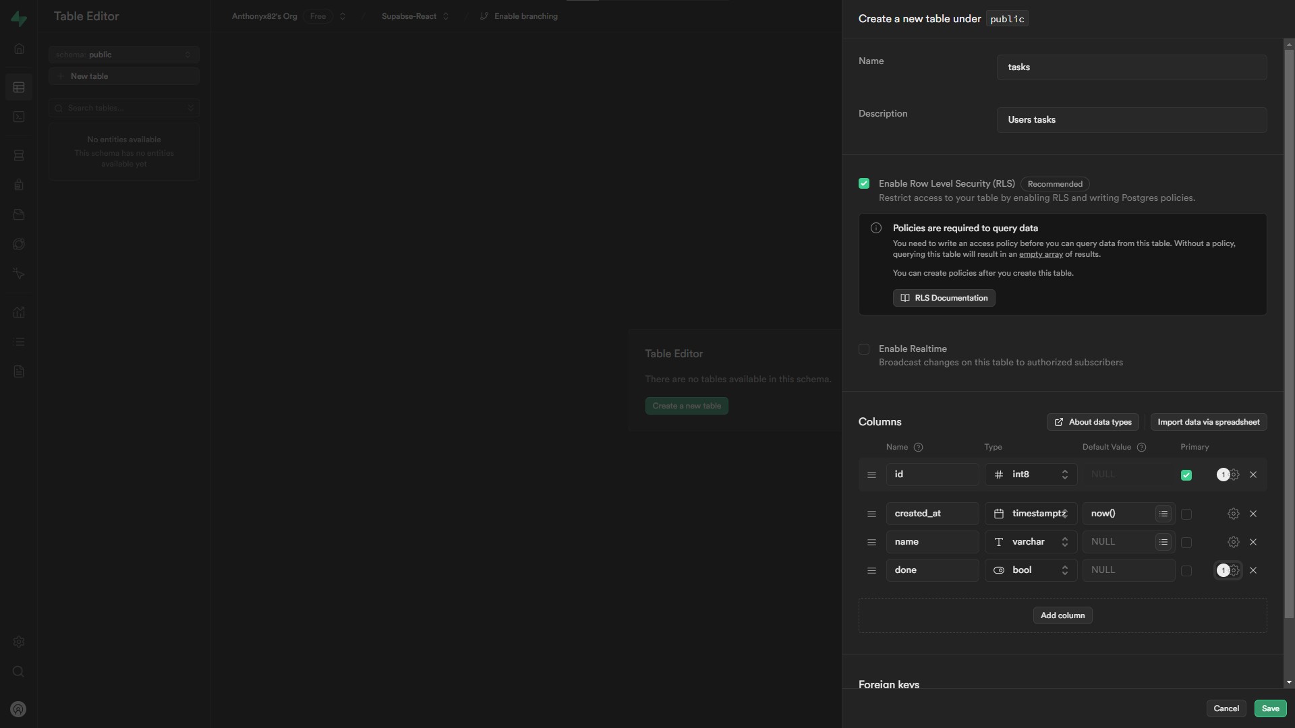The width and height of the screenshot is (1295, 728).
Task: Click Import data via spreadsheet
Action: point(1208,422)
